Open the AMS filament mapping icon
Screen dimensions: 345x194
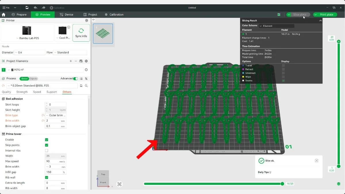click(81, 61)
